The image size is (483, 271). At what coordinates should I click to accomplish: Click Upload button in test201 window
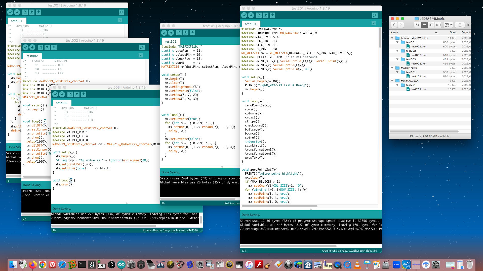pyautogui.click(x=251, y=15)
